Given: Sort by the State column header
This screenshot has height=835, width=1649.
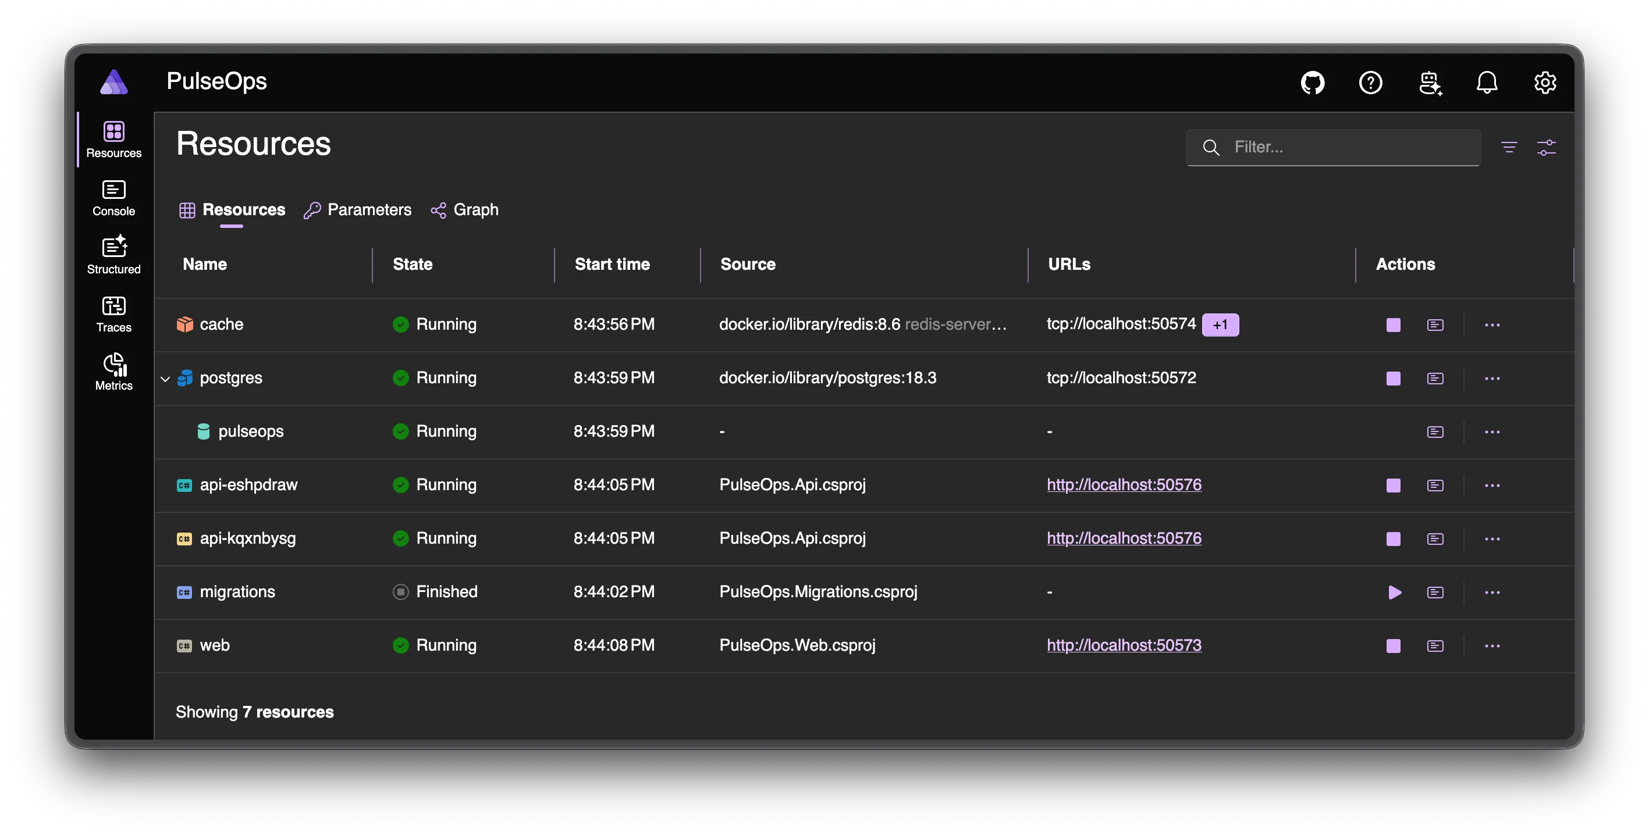Looking at the screenshot, I should point(412,264).
